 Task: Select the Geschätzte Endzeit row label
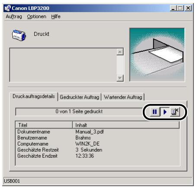[x=37, y=156]
